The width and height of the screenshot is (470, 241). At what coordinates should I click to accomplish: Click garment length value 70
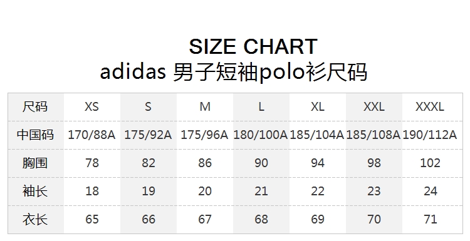click(374, 220)
